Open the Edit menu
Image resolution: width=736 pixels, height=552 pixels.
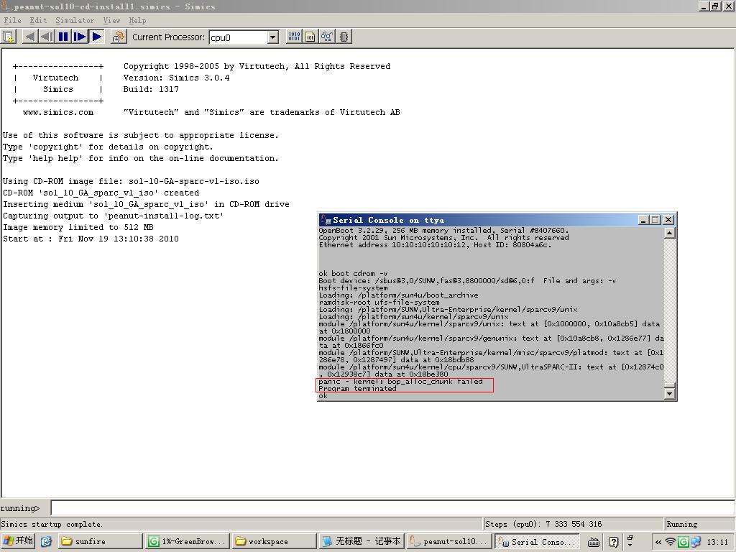tap(38, 20)
